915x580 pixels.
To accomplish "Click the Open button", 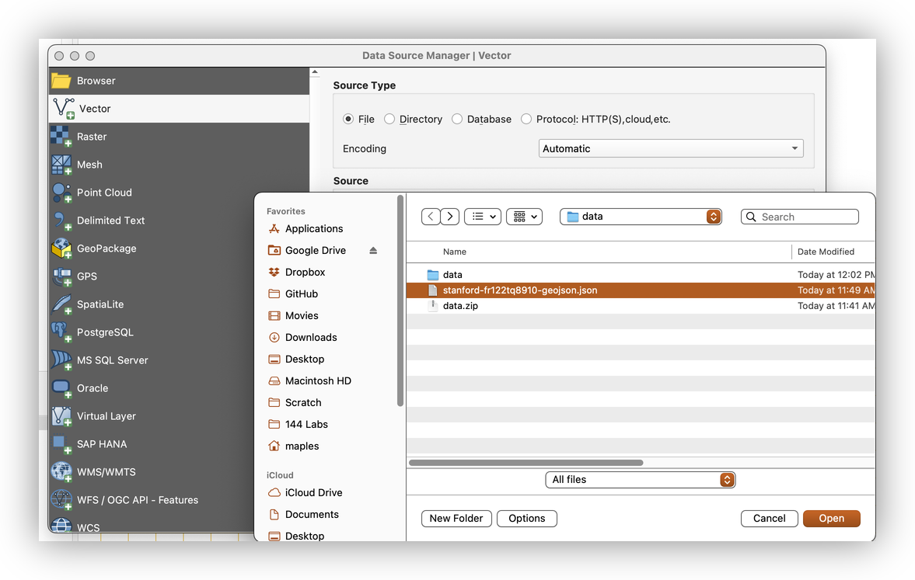I will (x=831, y=519).
